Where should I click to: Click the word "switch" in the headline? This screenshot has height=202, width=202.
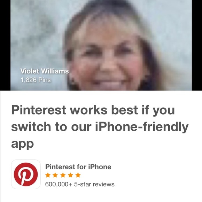(31, 127)
